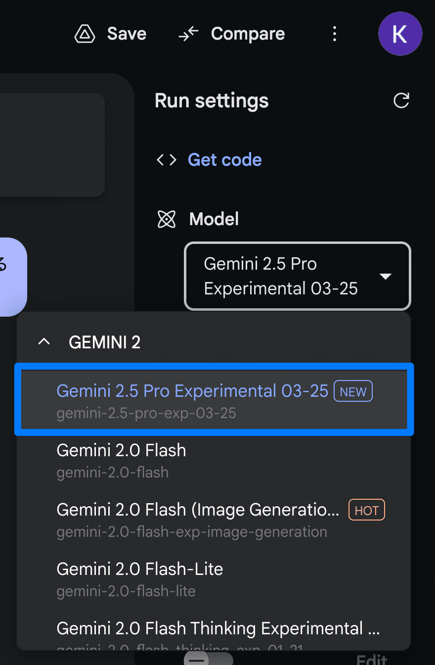Click the model selector dropdown arrow
This screenshot has height=665, width=435.
pyautogui.click(x=385, y=276)
